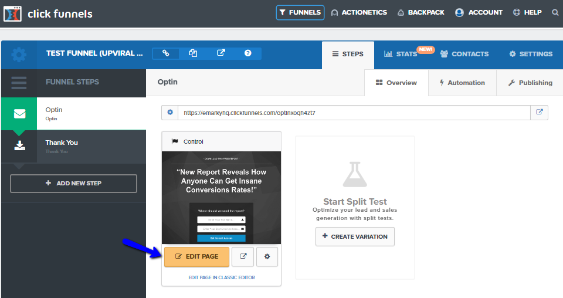Select the Thank You funnel step
The height and width of the screenshot is (298, 563).
pyautogui.click(x=73, y=147)
